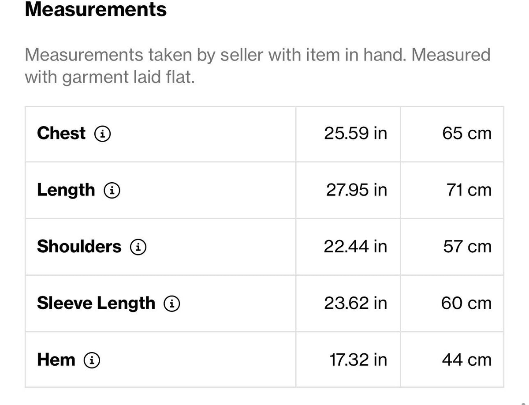The height and width of the screenshot is (405, 529).
Task: Click the 17.32 in hem value
Action: tap(358, 360)
